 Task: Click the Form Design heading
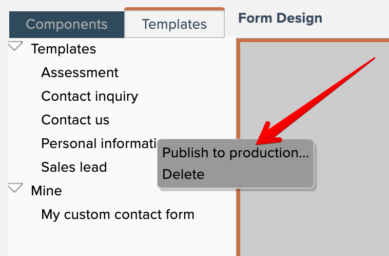280,19
